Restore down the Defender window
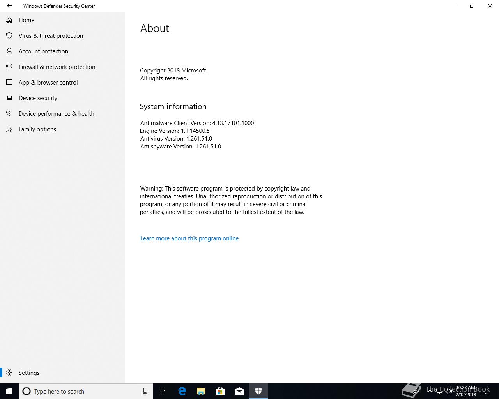Viewport: 499px width, 399px height. [472, 6]
